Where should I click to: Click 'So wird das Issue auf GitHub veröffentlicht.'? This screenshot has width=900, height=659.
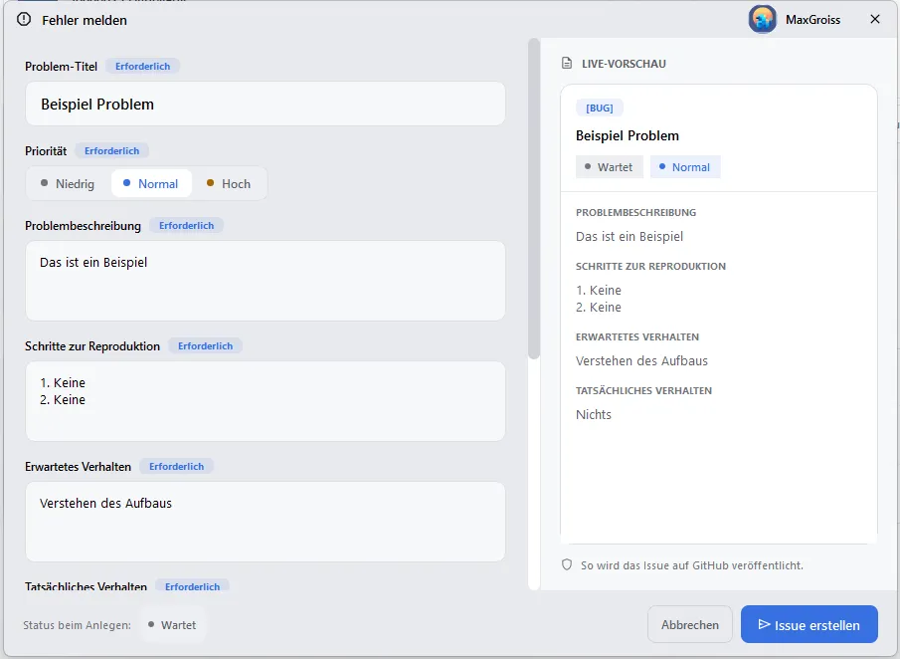pos(691,565)
